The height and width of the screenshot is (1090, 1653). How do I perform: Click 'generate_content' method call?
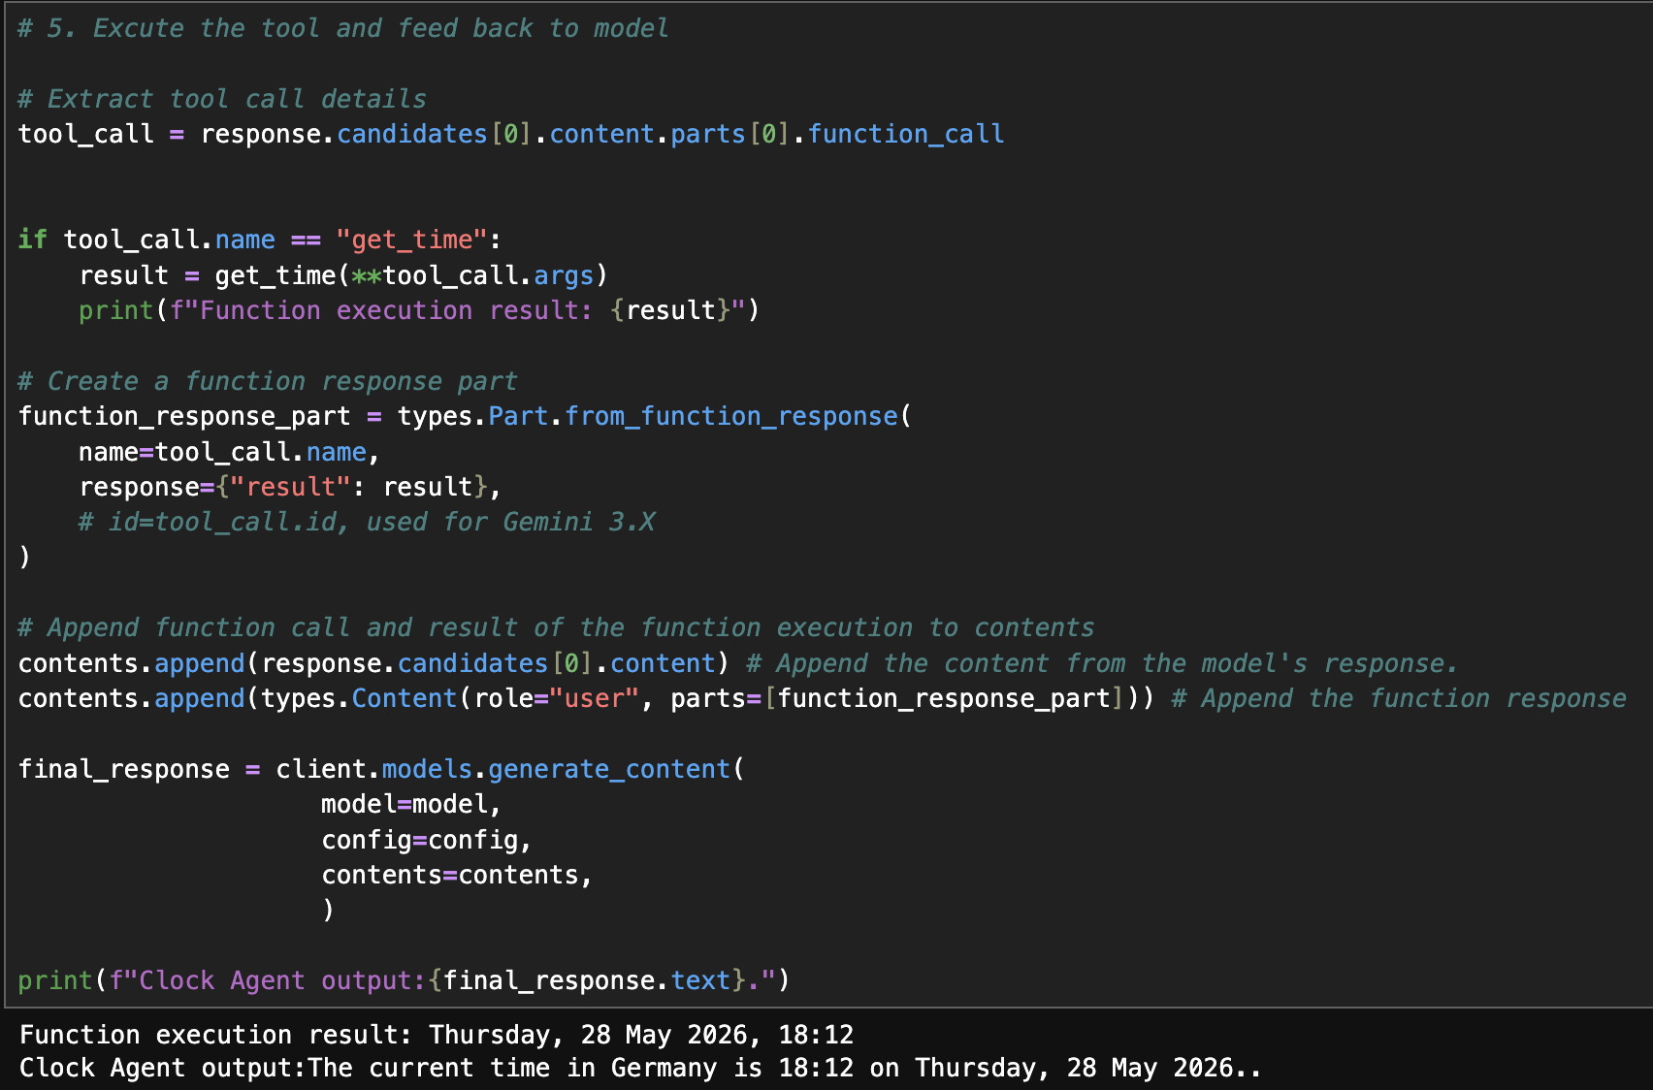click(609, 769)
